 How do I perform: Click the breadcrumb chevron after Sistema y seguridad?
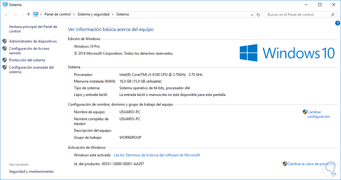(113, 14)
